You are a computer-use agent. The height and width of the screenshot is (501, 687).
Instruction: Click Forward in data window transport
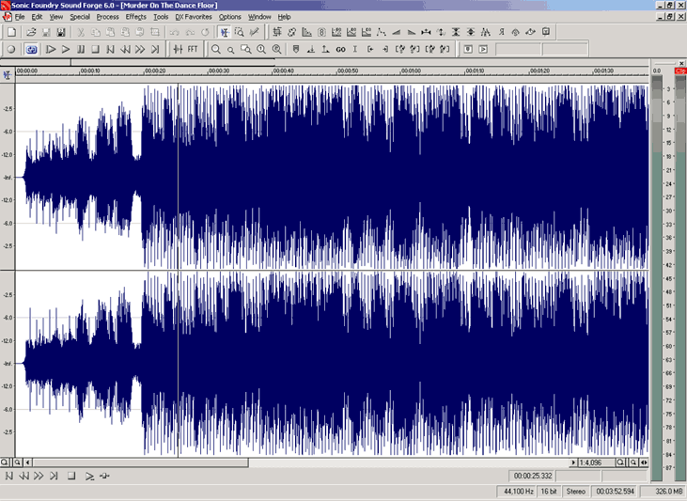(x=39, y=476)
